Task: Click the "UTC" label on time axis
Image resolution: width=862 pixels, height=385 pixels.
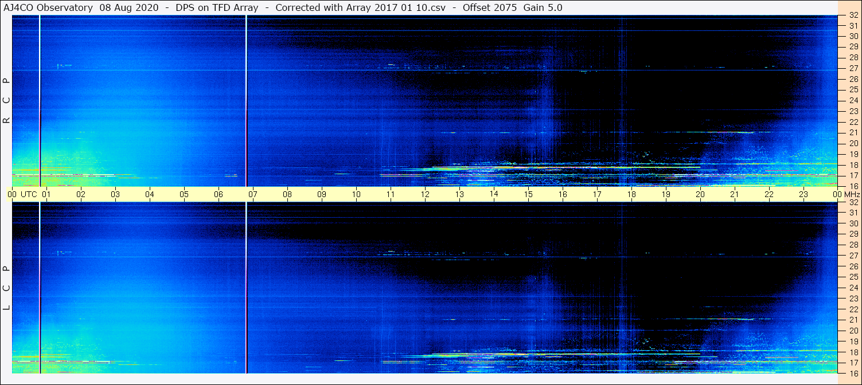Action: (x=29, y=194)
